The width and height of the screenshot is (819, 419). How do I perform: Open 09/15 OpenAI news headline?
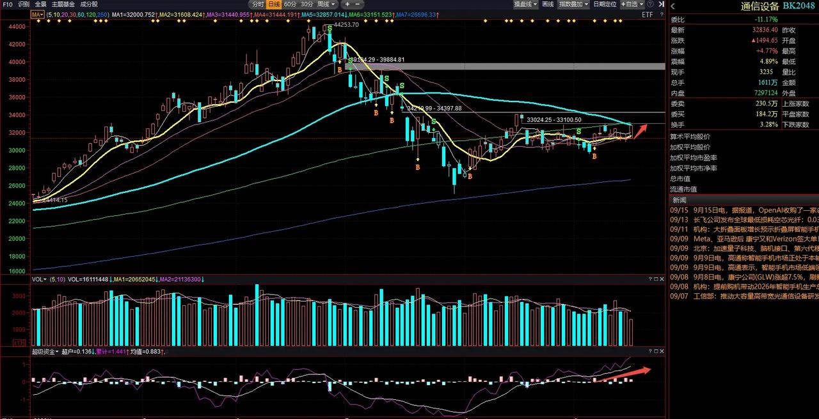point(745,209)
